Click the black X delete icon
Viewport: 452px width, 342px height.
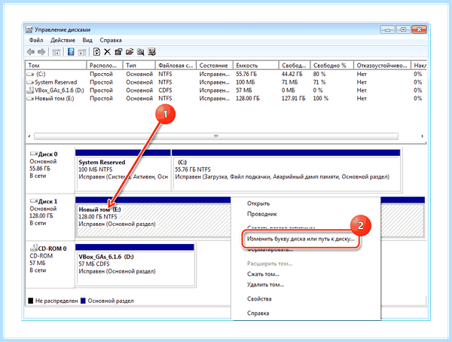pyautogui.click(x=107, y=52)
